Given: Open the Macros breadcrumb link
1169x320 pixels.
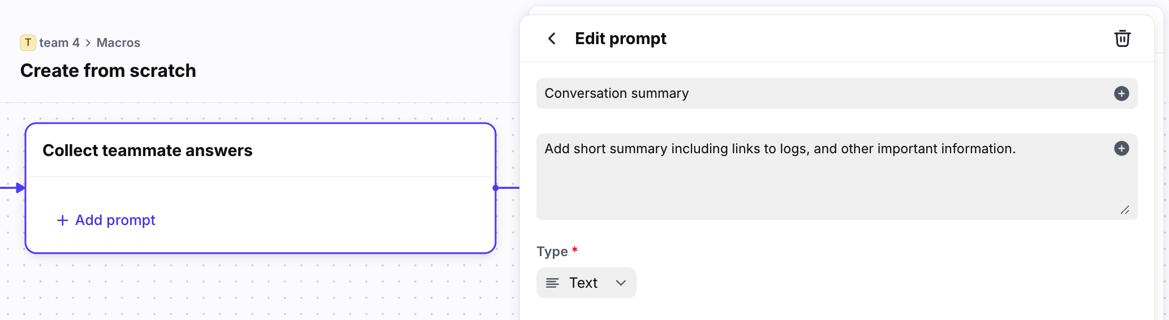Looking at the screenshot, I should (118, 43).
